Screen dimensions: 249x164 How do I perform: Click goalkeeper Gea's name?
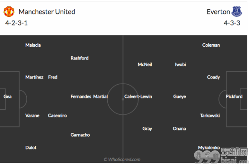[7, 96]
